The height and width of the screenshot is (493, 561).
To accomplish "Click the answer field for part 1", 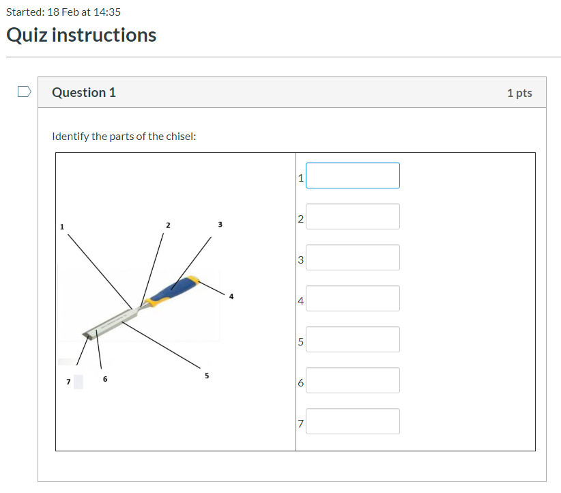I will pos(352,175).
